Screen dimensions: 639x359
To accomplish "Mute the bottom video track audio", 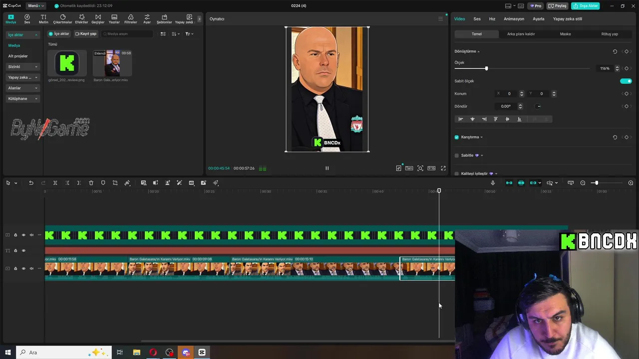I will click(31, 268).
